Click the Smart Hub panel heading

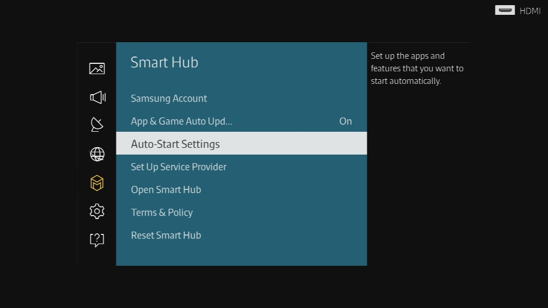point(164,62)
